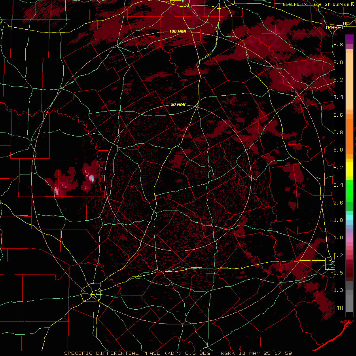Viewport: 356px width, 356px height.
Task: Click the 9.0 value on the color scale
Action: click(x=338, y=62)
